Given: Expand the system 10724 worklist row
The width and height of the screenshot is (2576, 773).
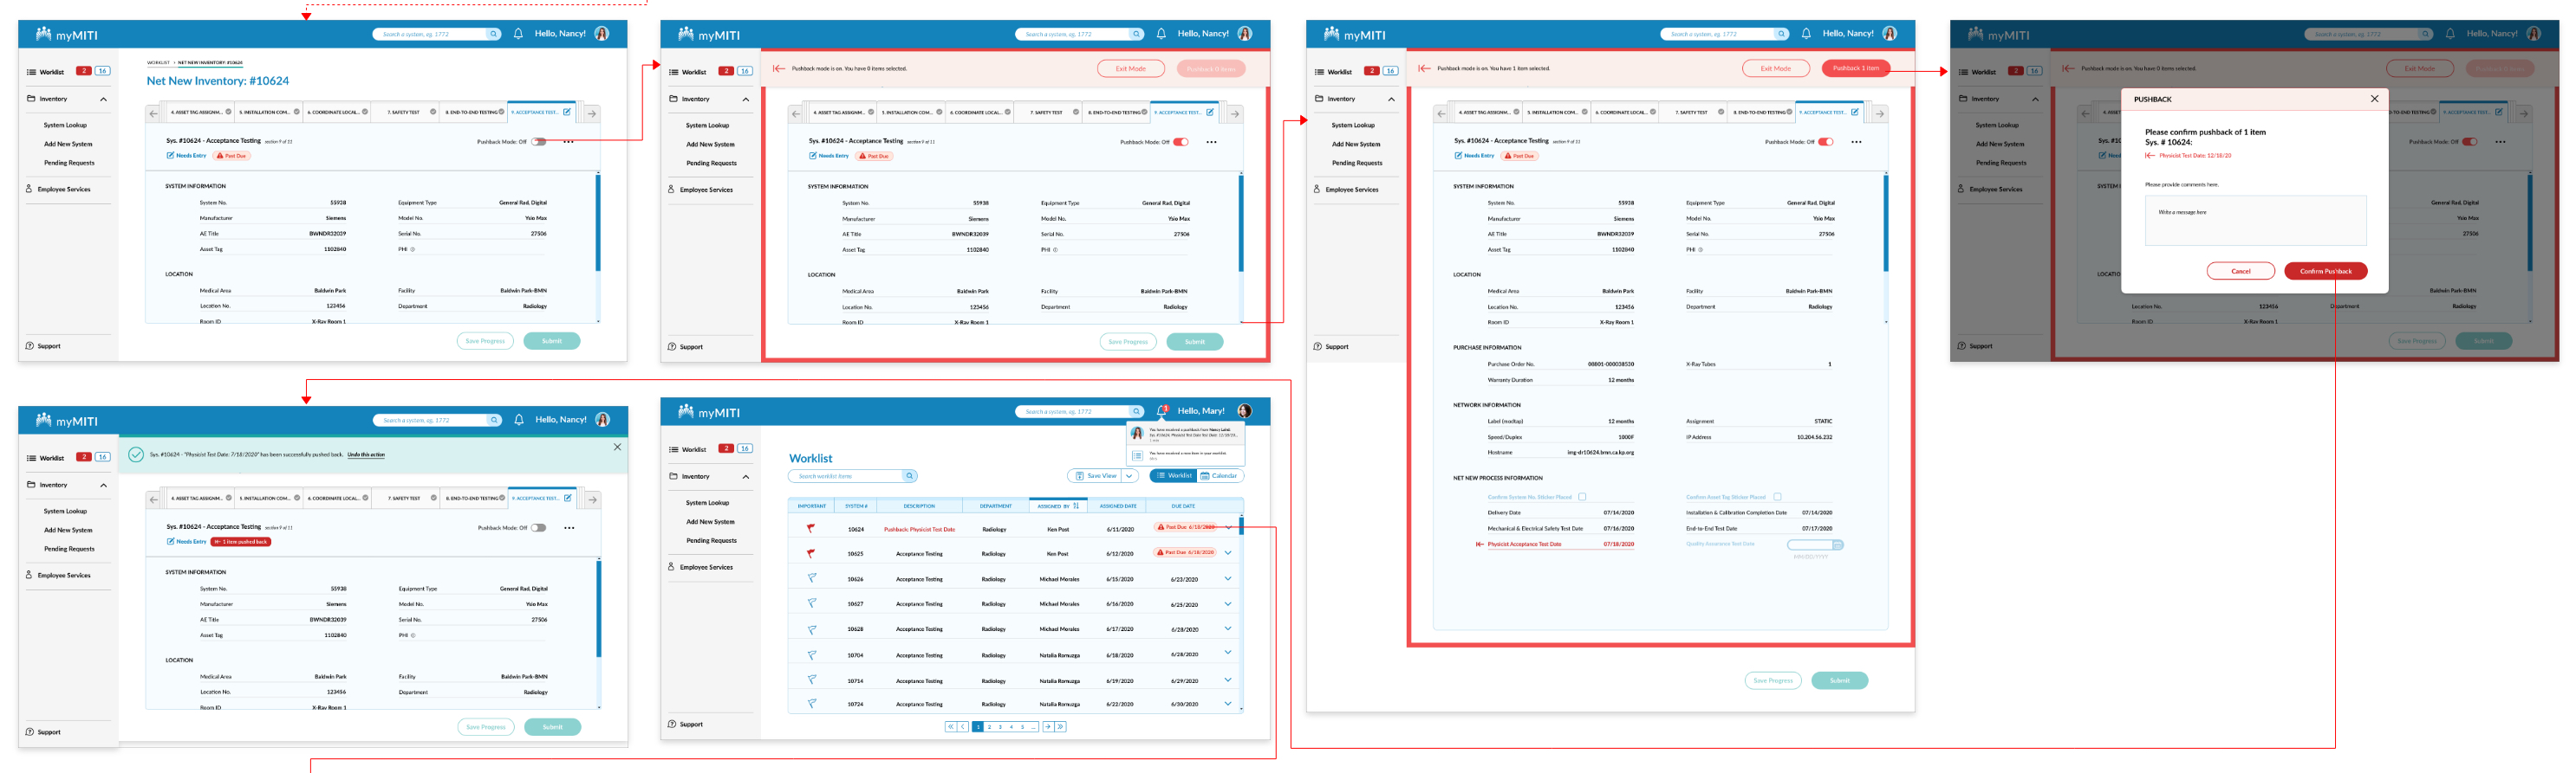Looking at the screenshot, I should coord(1227,703).
